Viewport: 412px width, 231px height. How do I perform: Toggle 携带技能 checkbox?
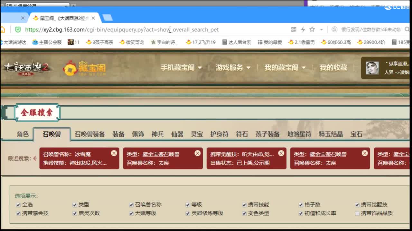point(244,205)
